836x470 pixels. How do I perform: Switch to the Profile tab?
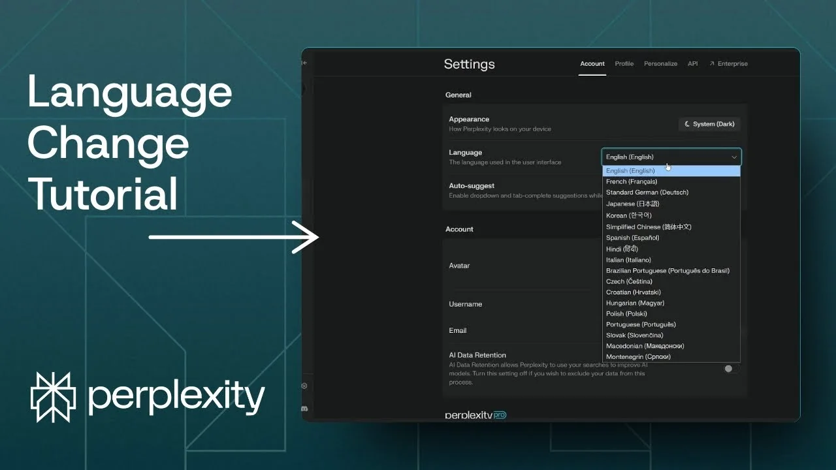(624, 63)
